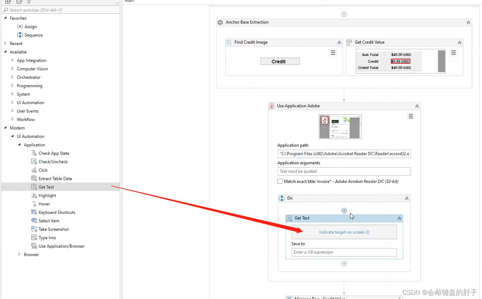
Task: Open the options menu of Find Credit Image
Action: click(x=333, y=52)
